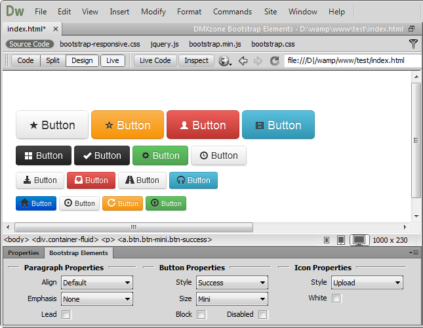
Task: Click the desktop size monitor icon
Action: click(x=359, y=240)
